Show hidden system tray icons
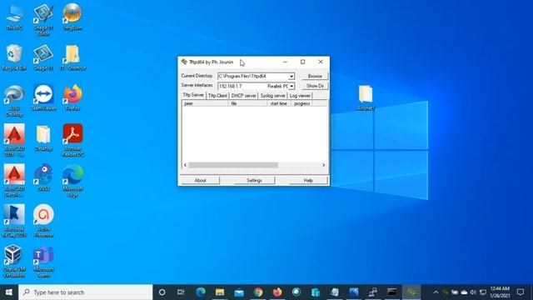This screenshot has height=300, width=533. (x=436, y=292)
